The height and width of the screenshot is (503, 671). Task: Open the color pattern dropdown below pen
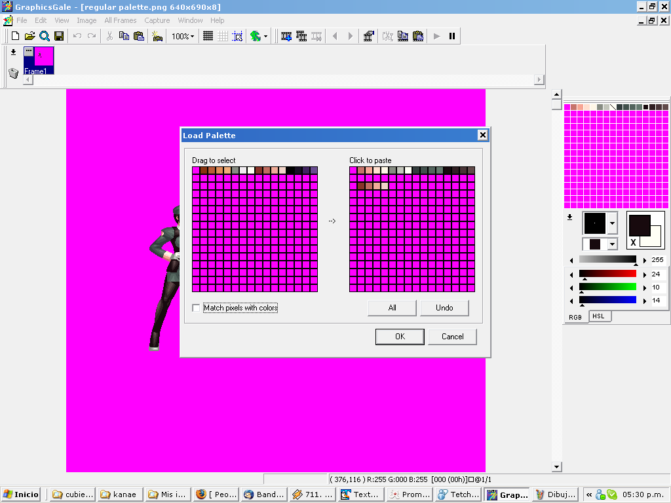tap(612, 244)
